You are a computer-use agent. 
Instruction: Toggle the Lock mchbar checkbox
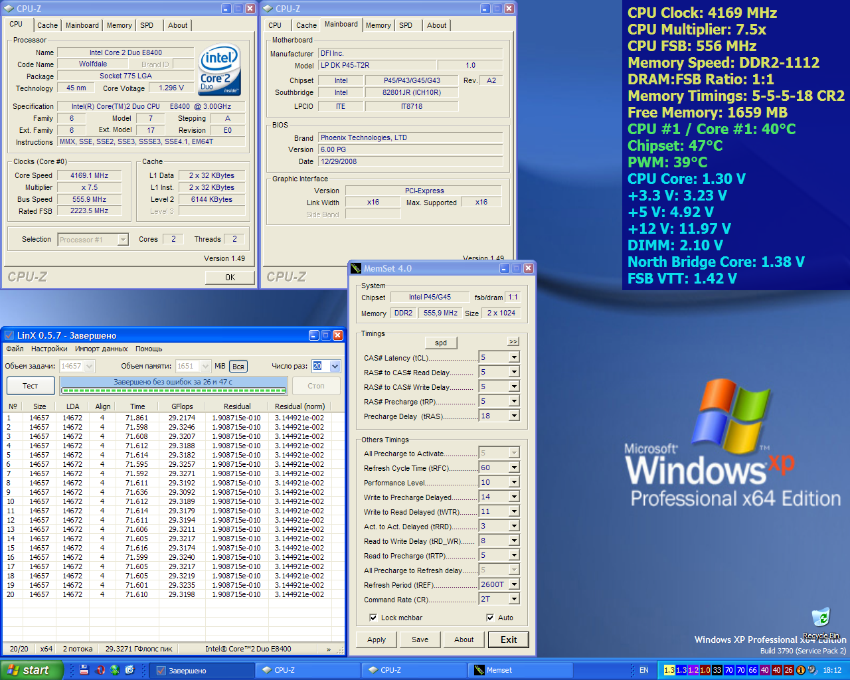pyautogui.click(x=373, y=618)
